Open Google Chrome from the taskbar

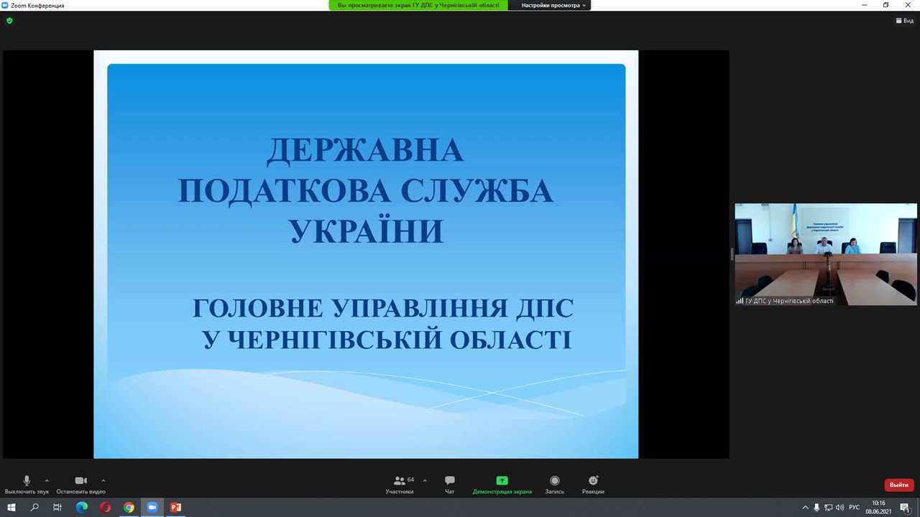coord(129,508)
